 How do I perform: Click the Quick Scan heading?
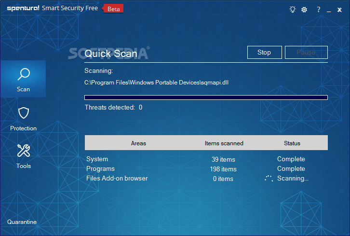point(111,54)
